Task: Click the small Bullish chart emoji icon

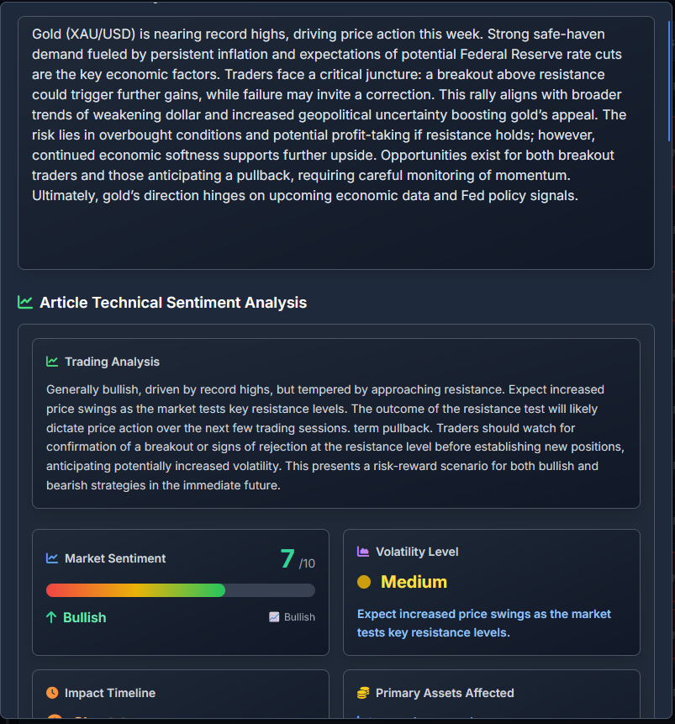Action: [274, 617]
